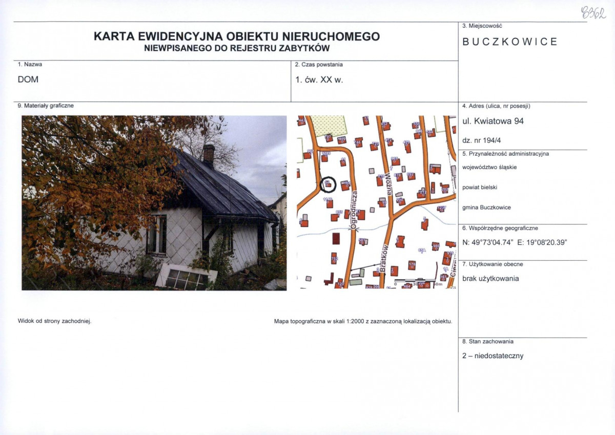The height and width of the screenshot is (435, 615).
Task: Select the name value "DOM"
Action: (28, 79)
